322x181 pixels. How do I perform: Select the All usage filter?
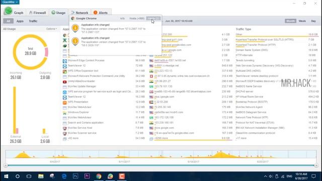click(8, 21)
